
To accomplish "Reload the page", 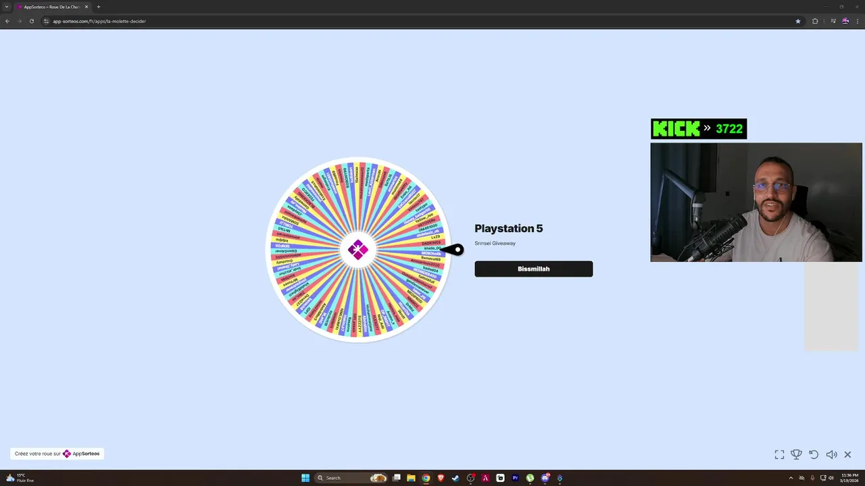I will coord(32,21).
